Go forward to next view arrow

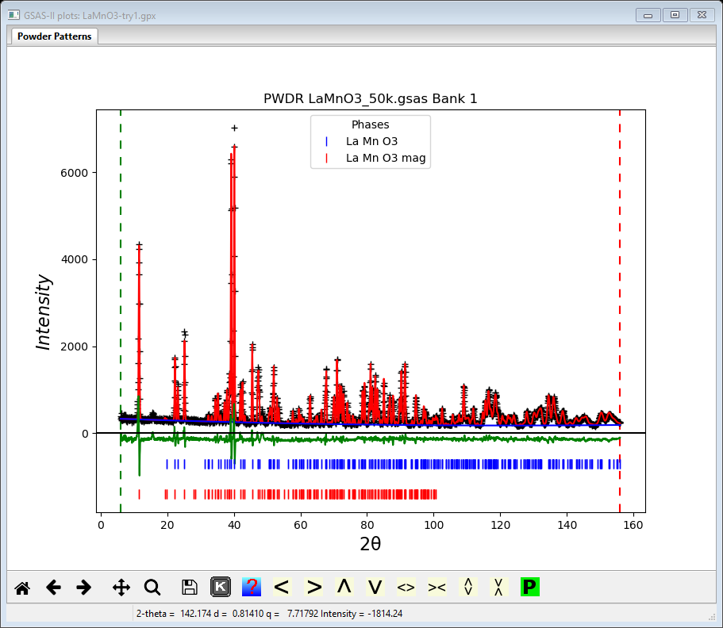point(83,588)
